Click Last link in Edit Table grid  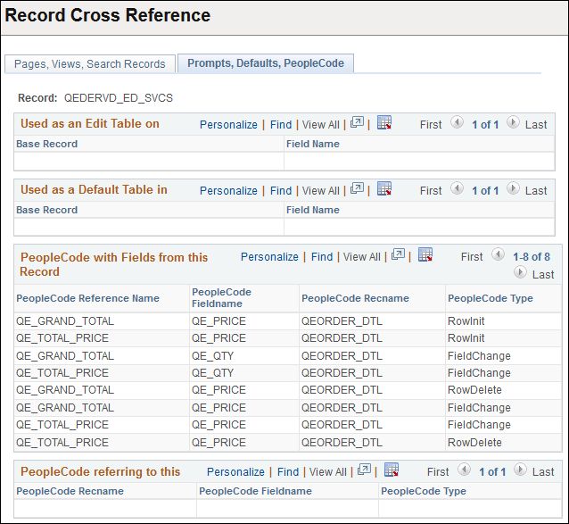tap(536, 125)
